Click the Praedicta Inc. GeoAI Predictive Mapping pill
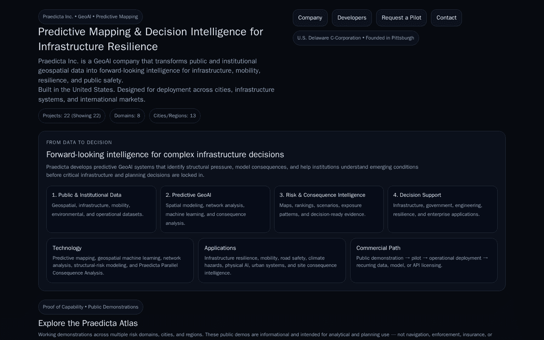544x340 pixels. click(91, 17)
